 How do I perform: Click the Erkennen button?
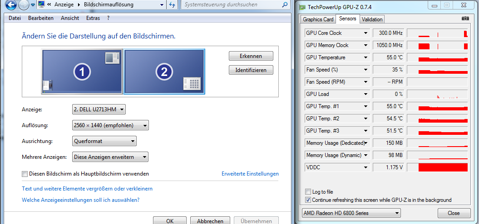[x=251, y=56]
